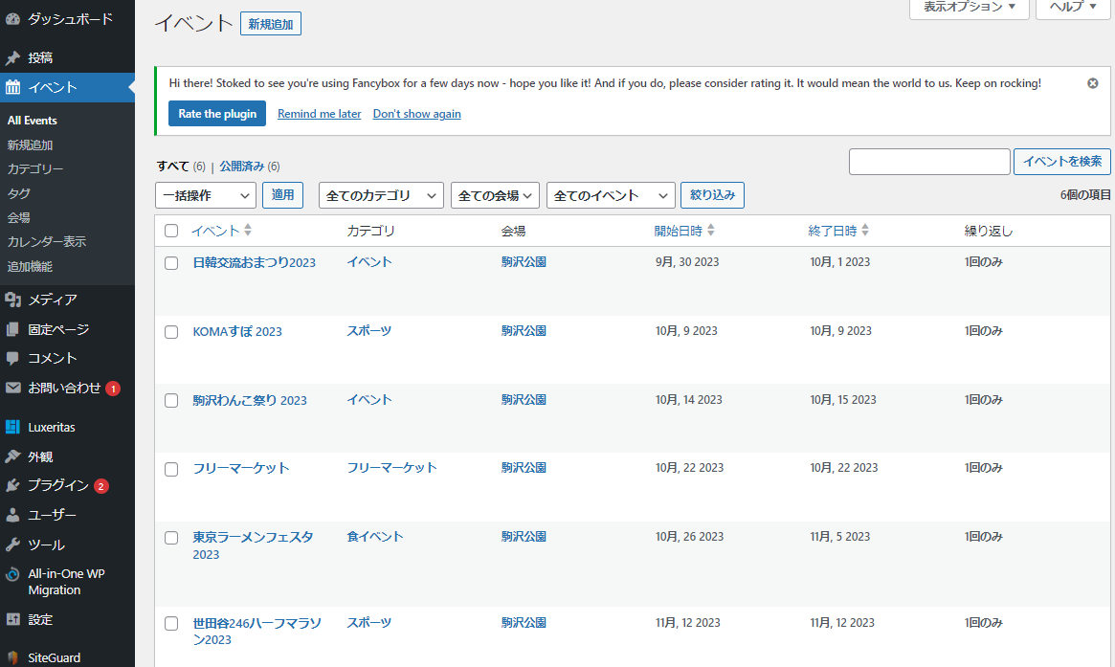This screenshot has height=667, width=1115.
Task: Click the plug icon beside プラグイン
Action: [12, 485]
